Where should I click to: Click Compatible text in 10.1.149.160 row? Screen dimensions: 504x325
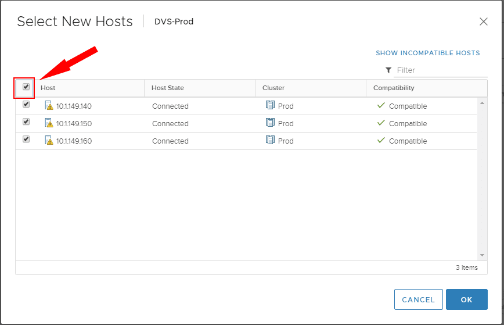click(408, 141)
